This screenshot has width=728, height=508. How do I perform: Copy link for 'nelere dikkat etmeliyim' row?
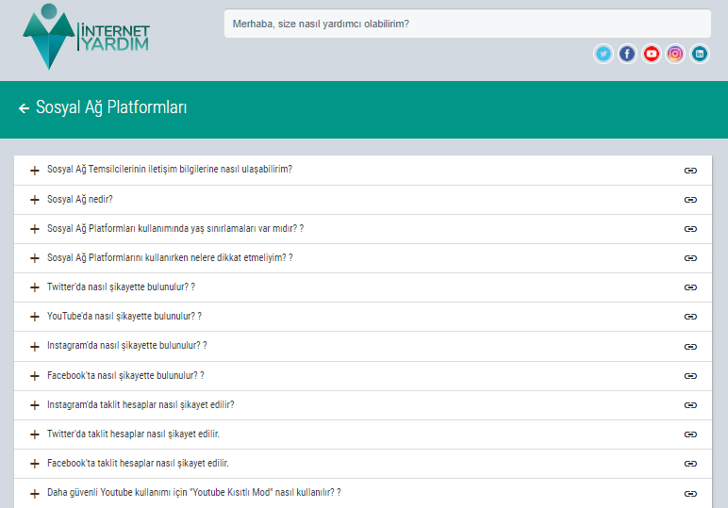[690, 258]
